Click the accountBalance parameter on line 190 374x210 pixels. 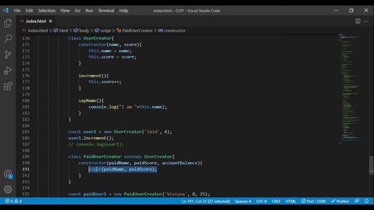click(180, 163)
